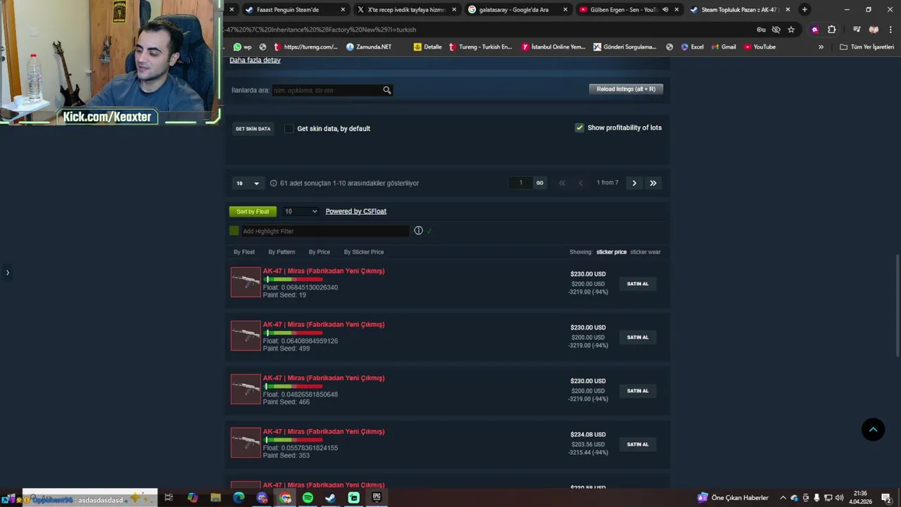Select sticker price display option
This screenshot has width=901, height=507.
pos(611,252)
